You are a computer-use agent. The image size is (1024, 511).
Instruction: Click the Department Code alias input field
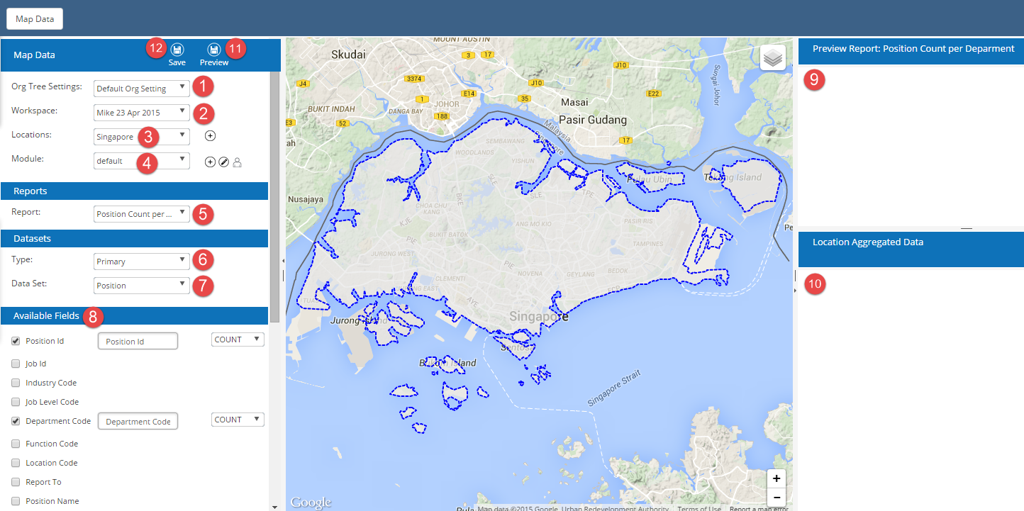pyautogui.click(x=138, y=421)
